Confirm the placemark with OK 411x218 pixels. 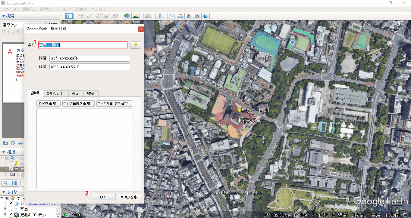tap(103, 197)
